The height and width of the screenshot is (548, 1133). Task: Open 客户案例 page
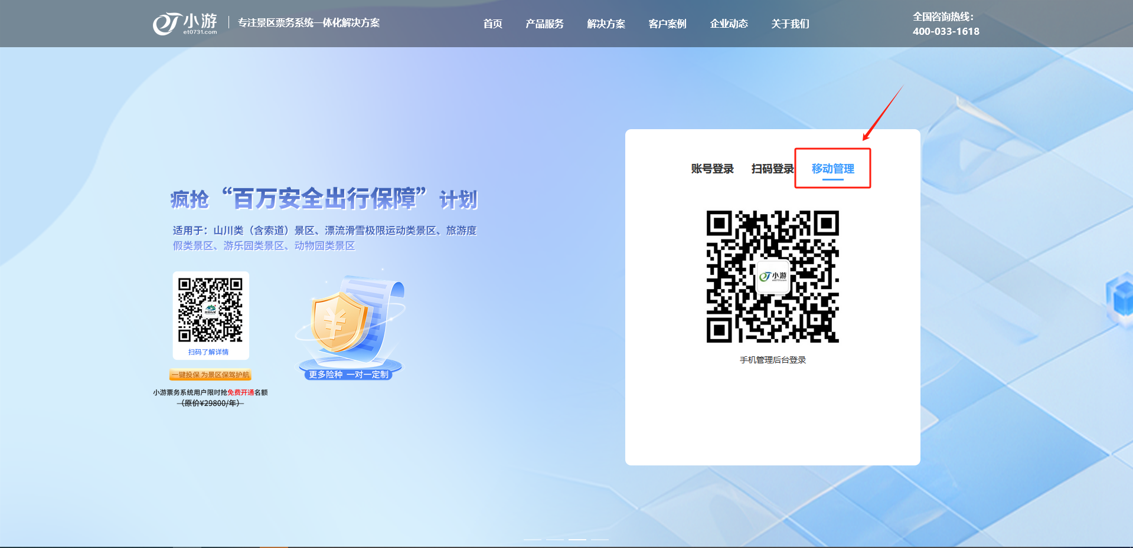(x=667, y=24)
